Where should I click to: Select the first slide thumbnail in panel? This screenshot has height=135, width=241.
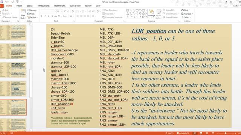tap(13, 33)
